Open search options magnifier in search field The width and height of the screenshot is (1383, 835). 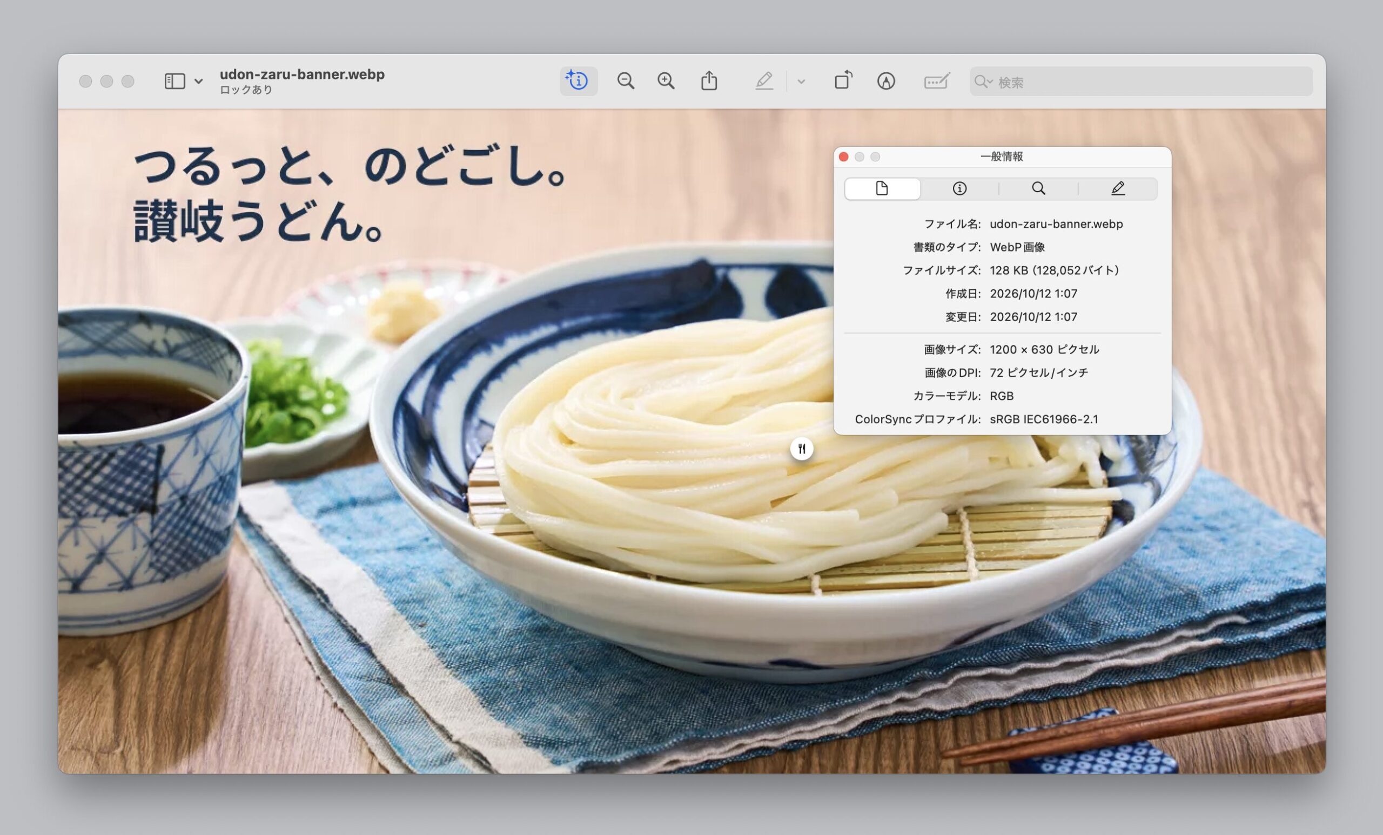983,82
